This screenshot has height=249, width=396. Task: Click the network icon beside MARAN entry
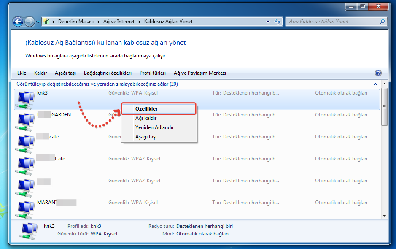25,209
